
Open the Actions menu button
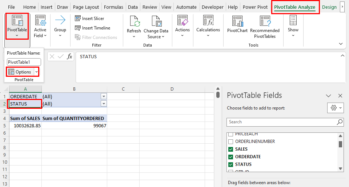pos(182,26)
